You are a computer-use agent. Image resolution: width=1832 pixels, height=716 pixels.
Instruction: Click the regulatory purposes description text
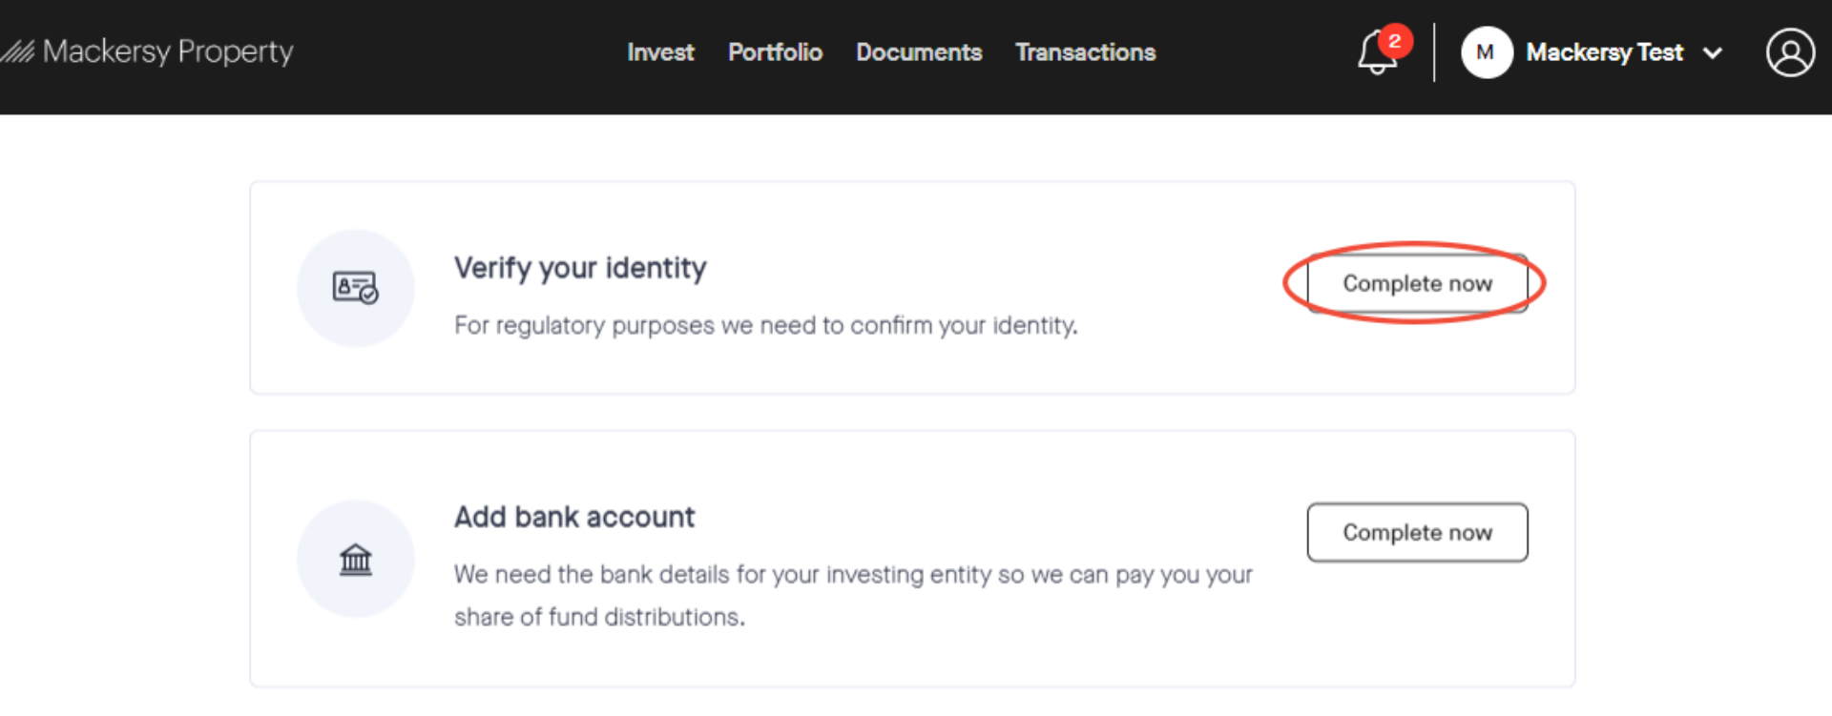coord(765,326)
